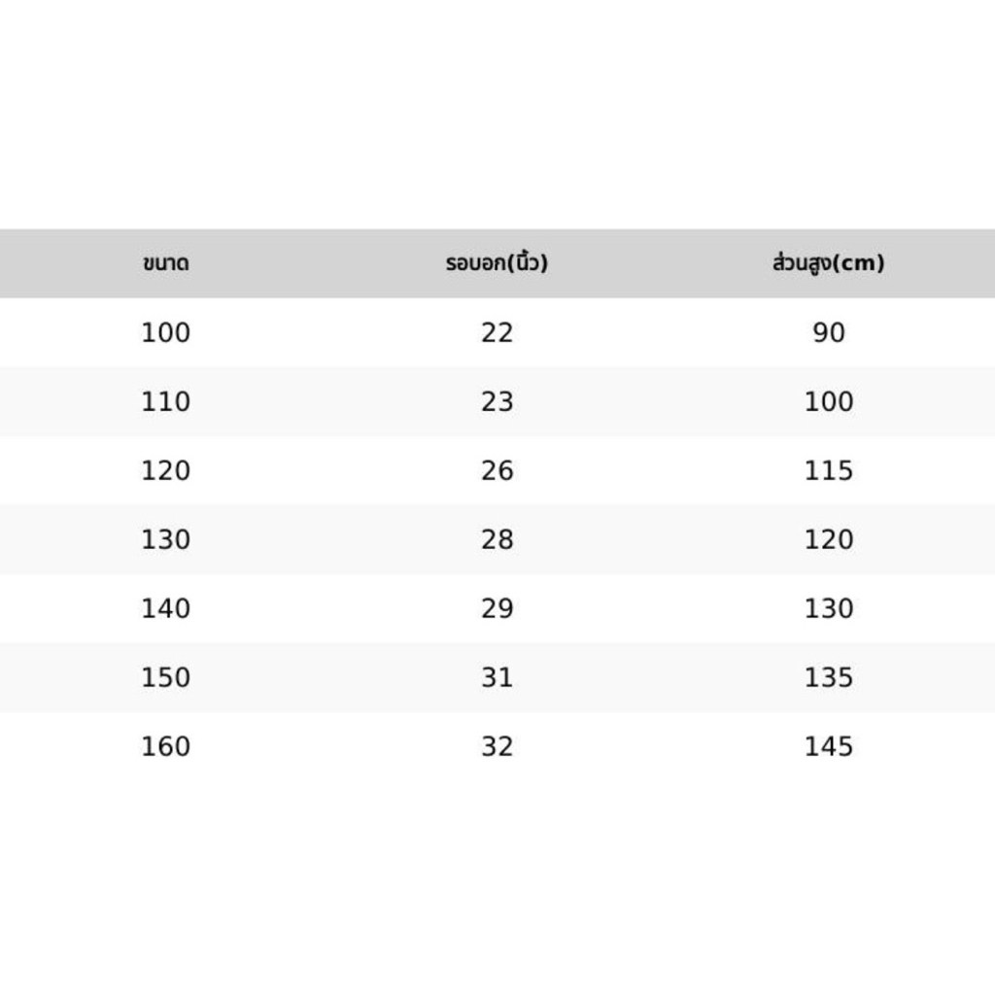Click chest value 22
The width and height of the screenshot is (995, 995).
497,332
